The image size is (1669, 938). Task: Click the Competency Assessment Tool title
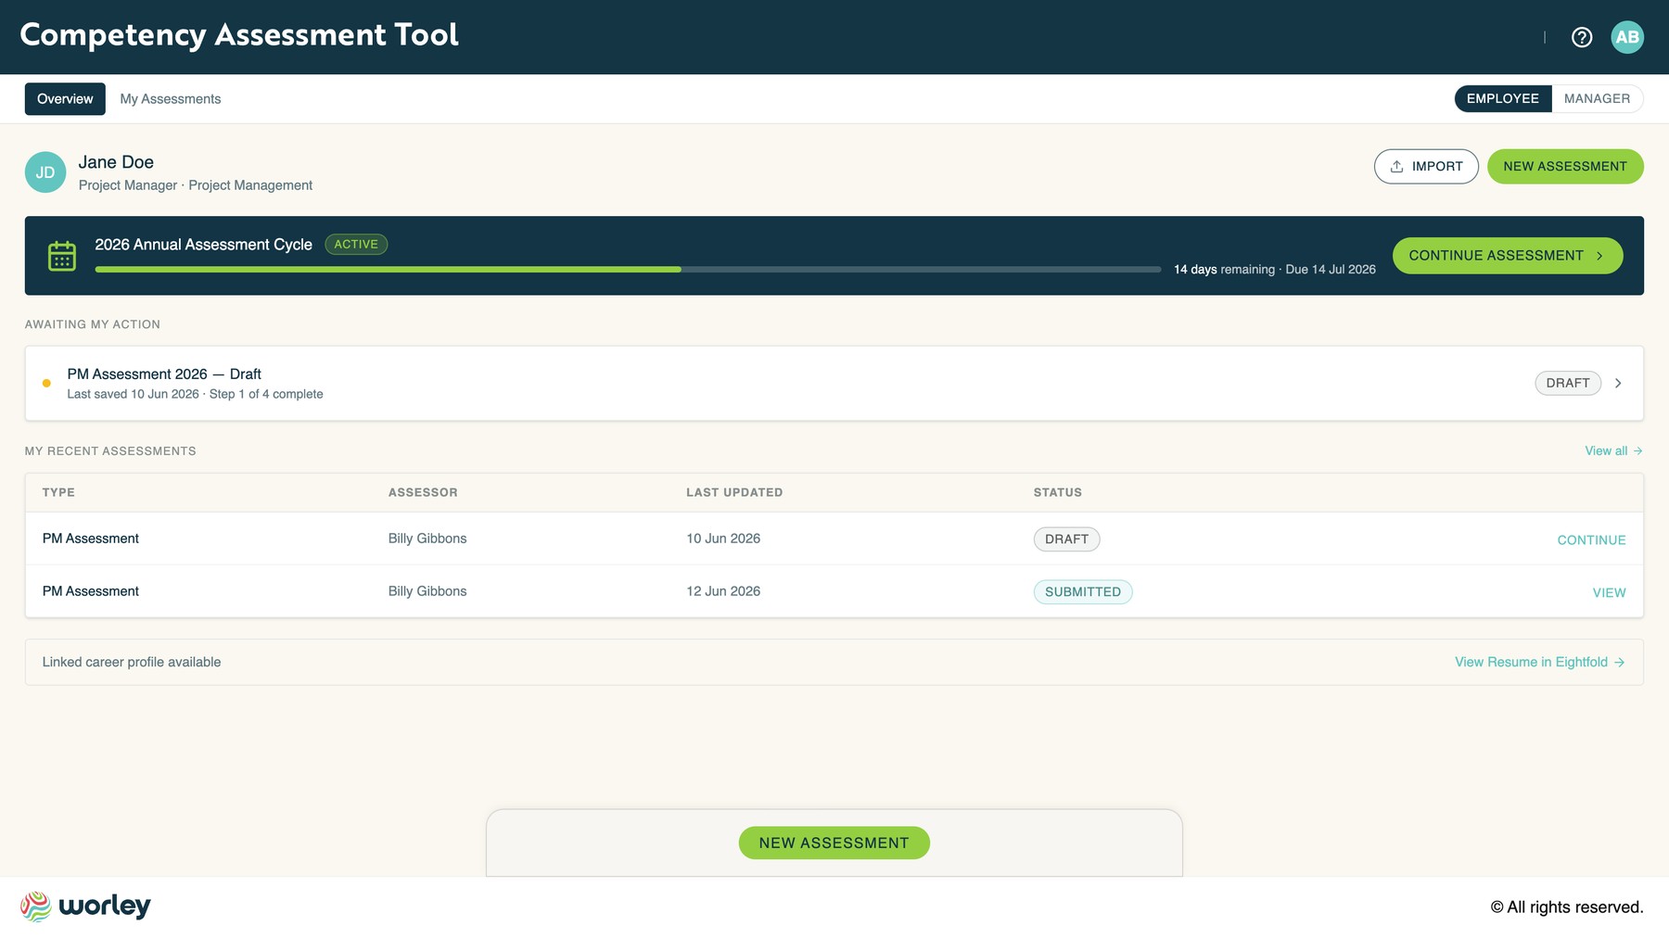click(239, 35)
